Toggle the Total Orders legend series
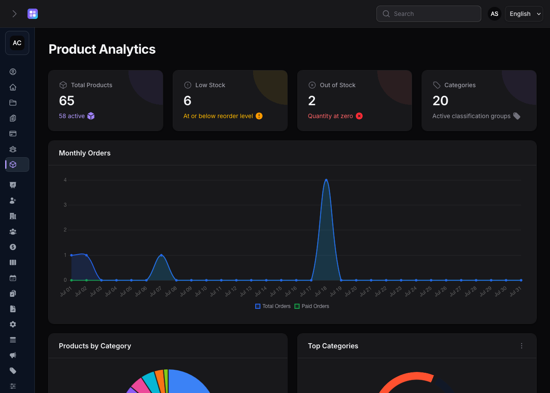 [x=273, y=306]
